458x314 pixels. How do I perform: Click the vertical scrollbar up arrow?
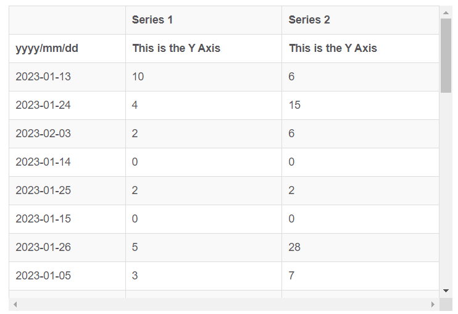446,12
